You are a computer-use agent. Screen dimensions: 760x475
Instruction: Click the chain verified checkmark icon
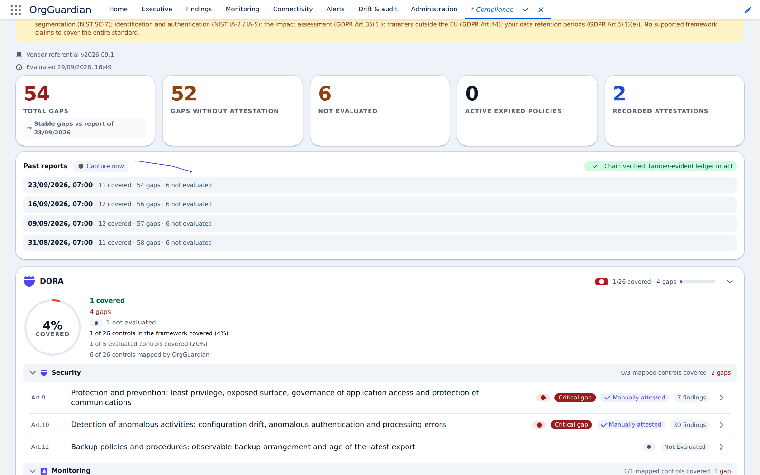(x=595, y=166)
